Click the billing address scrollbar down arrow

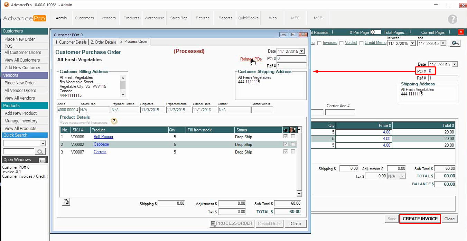(x=123, y=94)
